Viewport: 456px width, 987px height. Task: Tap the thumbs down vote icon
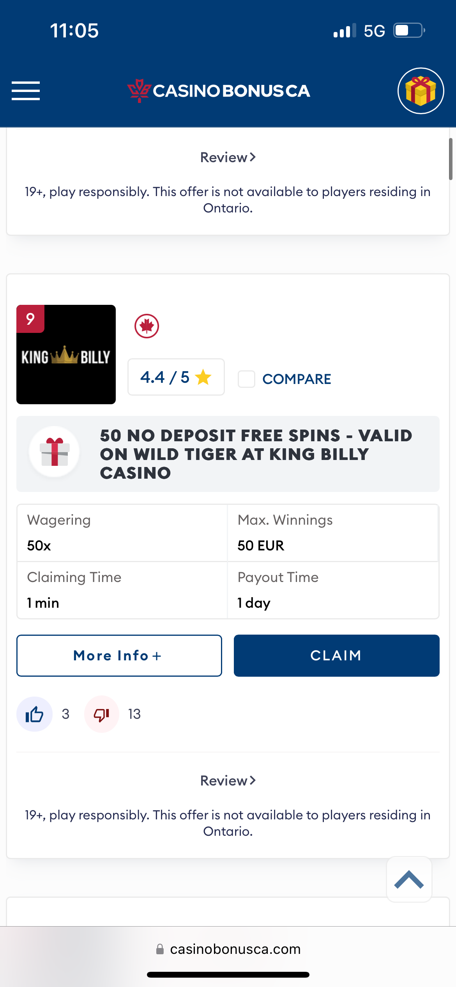(x=101, y=714)
